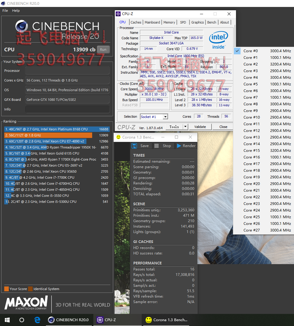The width and height of the screenshot is (294, 326).
Task: Select ranking entry 56C/112T @ 1.8 GHz
Action: tap(57, 135)
